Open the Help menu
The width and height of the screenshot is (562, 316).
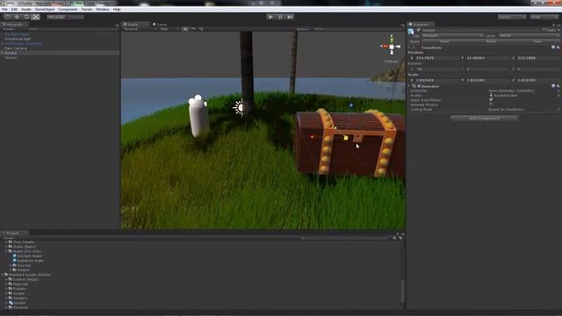[117, 10]
